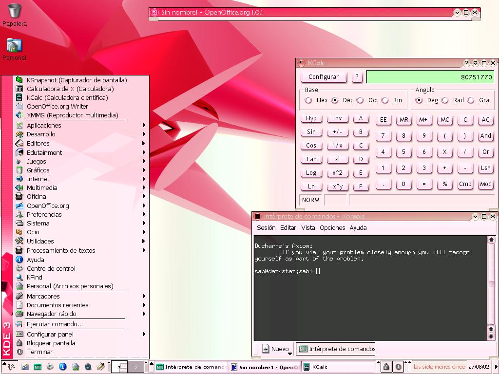
Task: Click the logout power icon in panel
Action: [x=398, y=367]
